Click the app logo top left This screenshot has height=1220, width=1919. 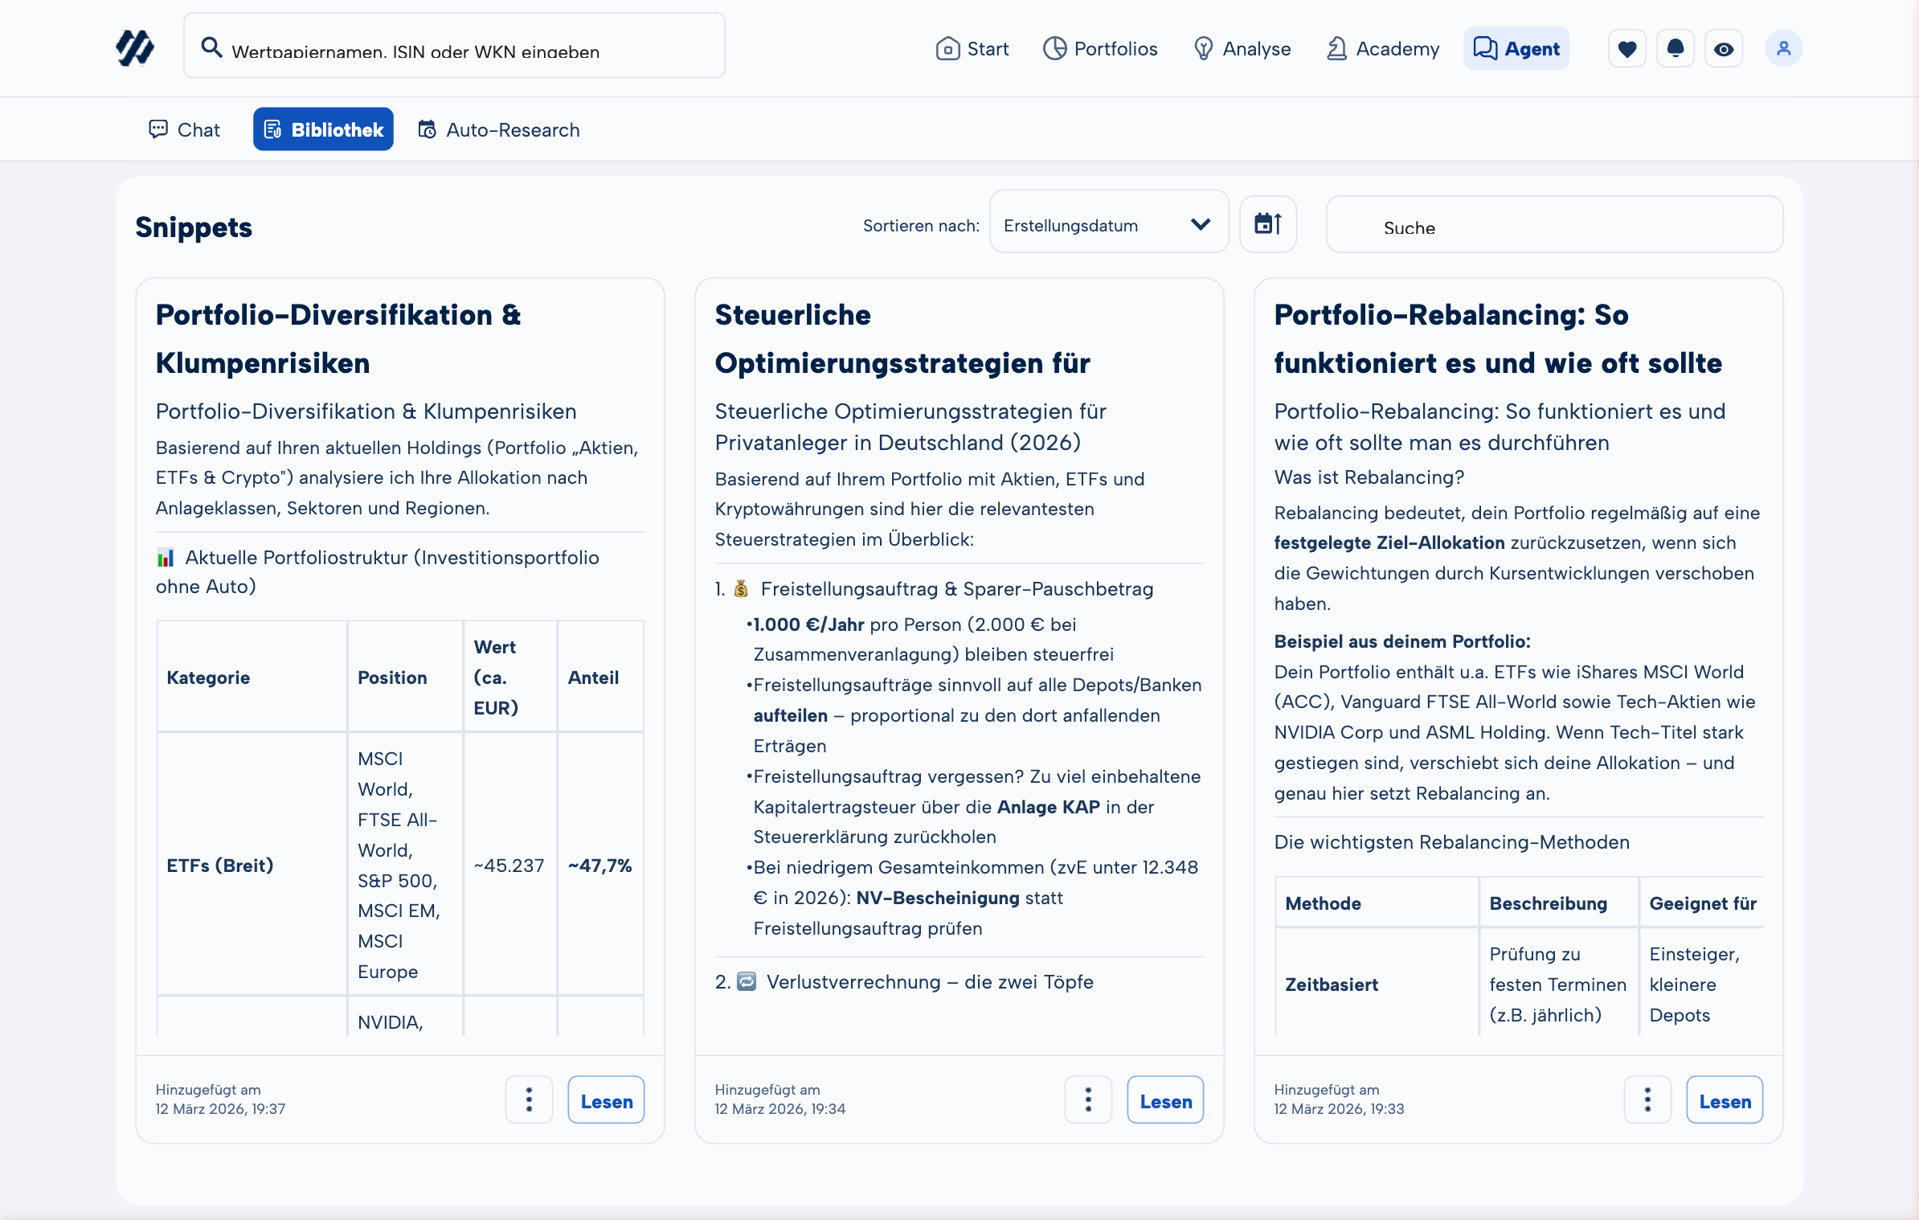(x=135, y=48)
